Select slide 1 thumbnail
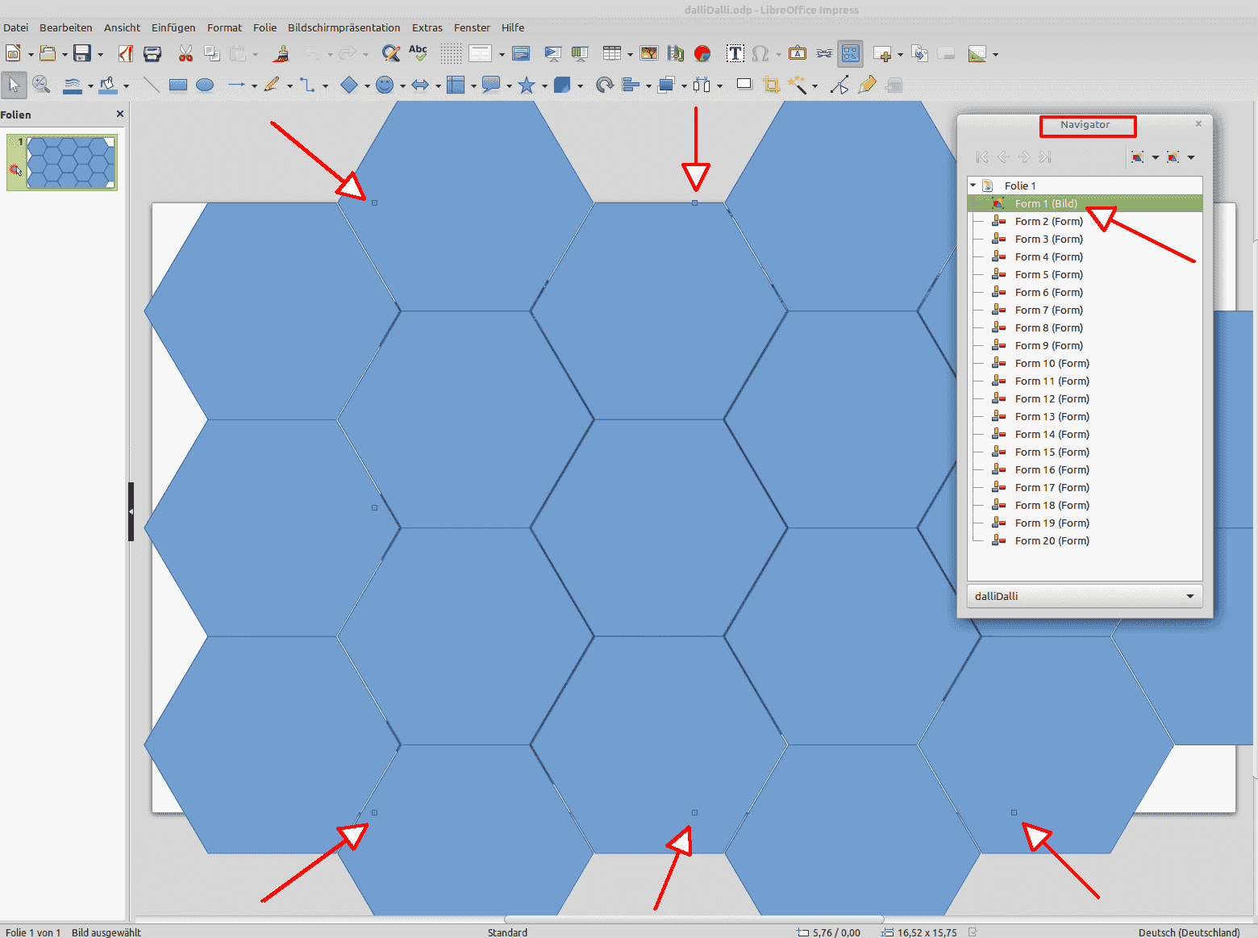1258x938 pixels. [x=71, y=162]
